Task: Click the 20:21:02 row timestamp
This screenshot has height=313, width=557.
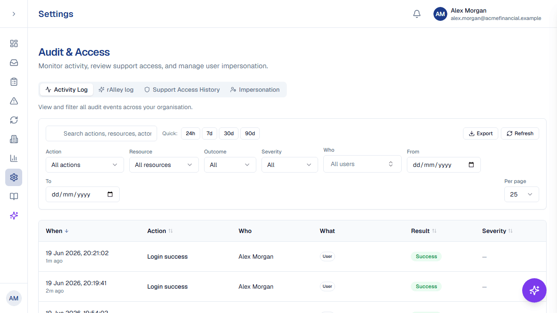Action: pyautogui.click(x=77, y=253)
